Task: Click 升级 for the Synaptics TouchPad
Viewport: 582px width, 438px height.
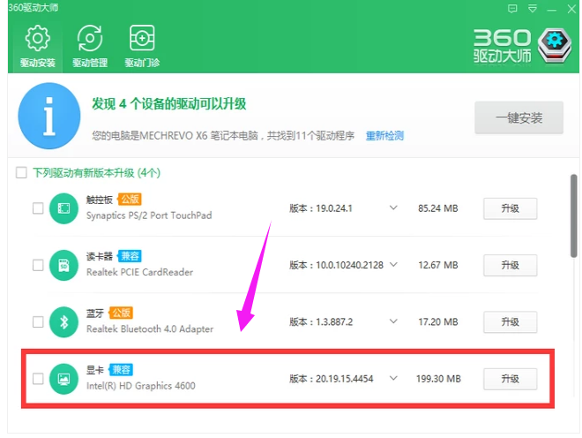Action: click(510, 208)
